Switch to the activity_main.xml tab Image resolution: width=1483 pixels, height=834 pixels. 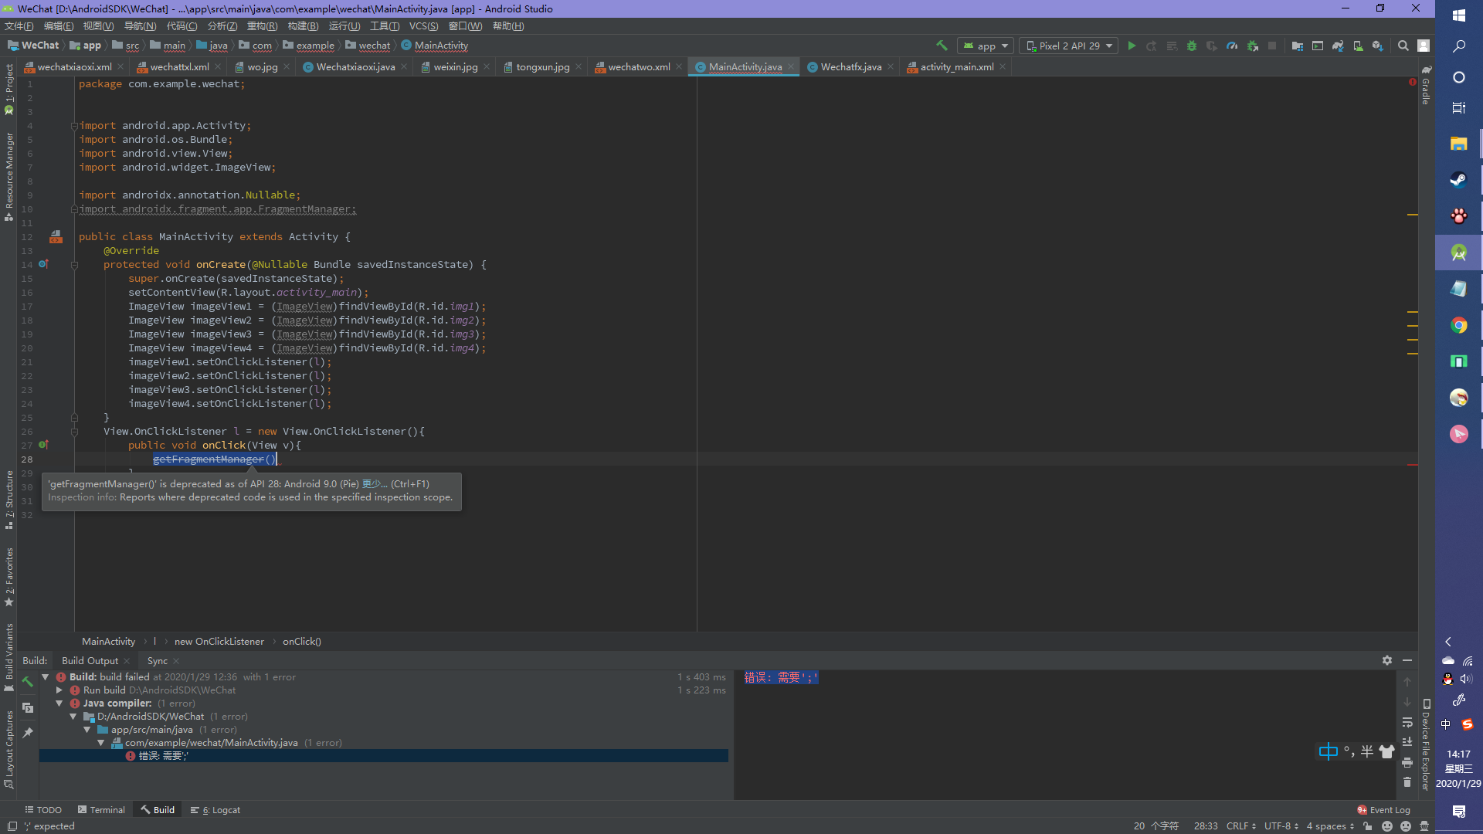[956, 66]
